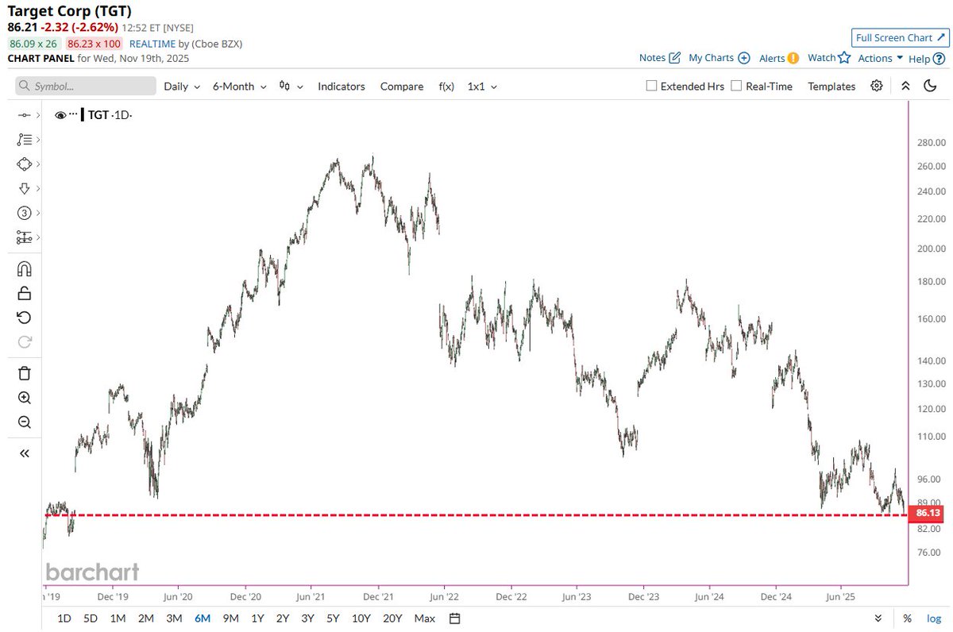
Task: Open the Daily frequency dropdown
Action: (182, 86)
